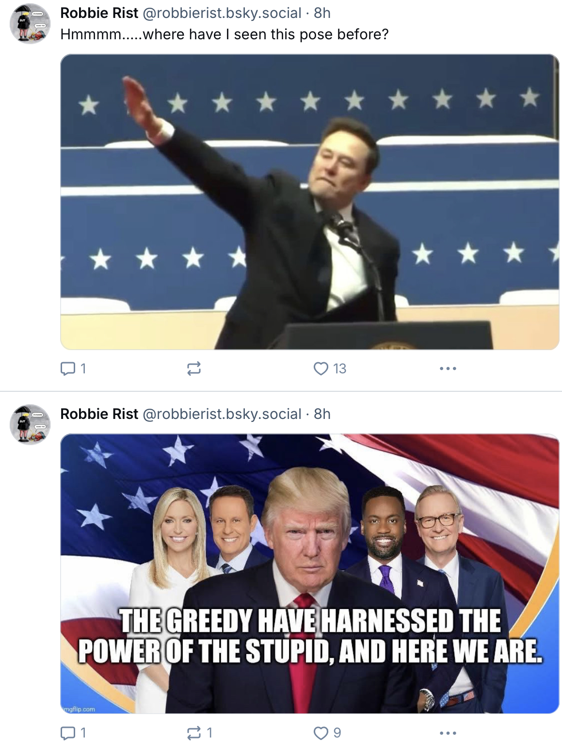Open the three-dot menu on second post
Screen dimensions: 562x754
click(x=448, y=733)
